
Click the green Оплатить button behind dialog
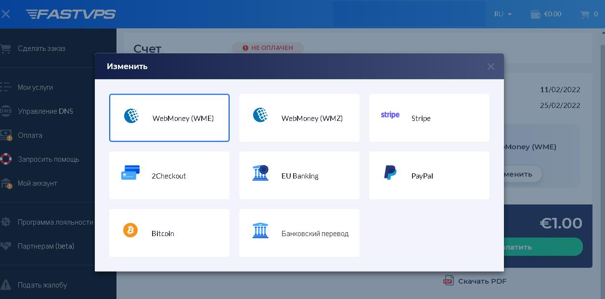click(x=543, y=247)
